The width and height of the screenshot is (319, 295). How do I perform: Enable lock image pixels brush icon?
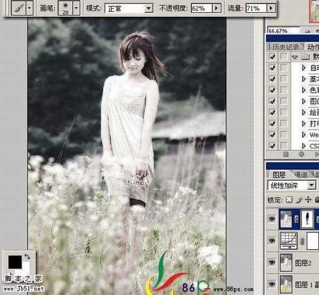click(x=298, y=200)
